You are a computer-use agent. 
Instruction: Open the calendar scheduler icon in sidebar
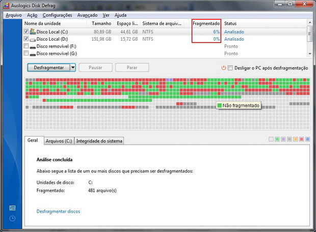[12, 208]
